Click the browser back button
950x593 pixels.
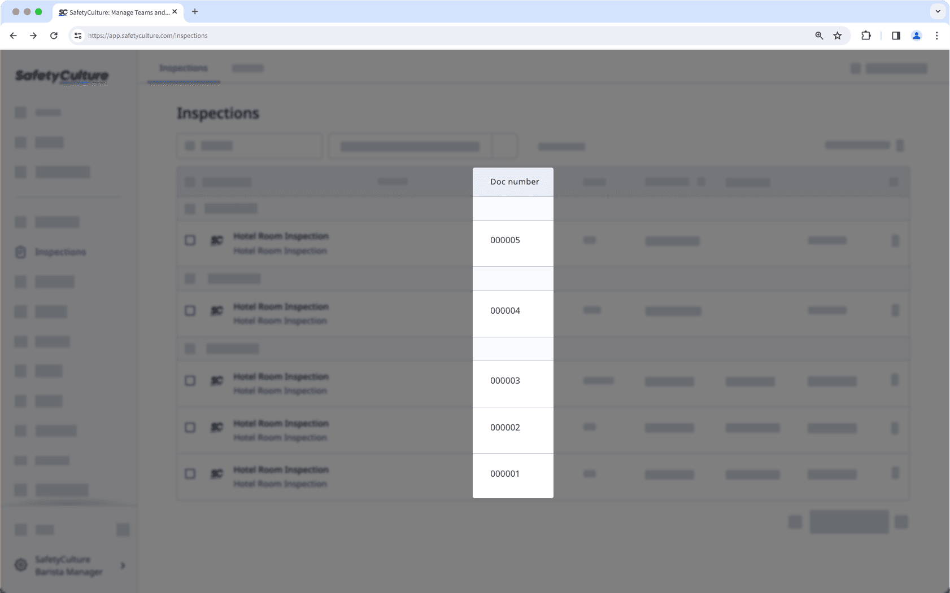13,35
